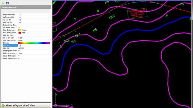Select the Dải màu property label
Viewport: 193px width, 108px height.
pyautogui.click(x=6, y=43)
